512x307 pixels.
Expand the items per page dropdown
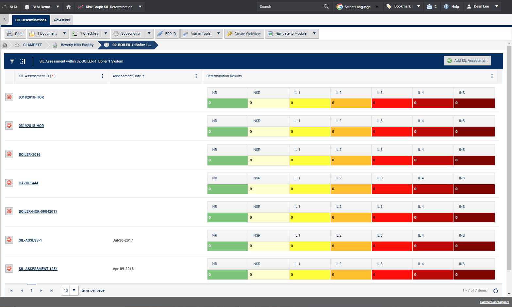(74, 290)
